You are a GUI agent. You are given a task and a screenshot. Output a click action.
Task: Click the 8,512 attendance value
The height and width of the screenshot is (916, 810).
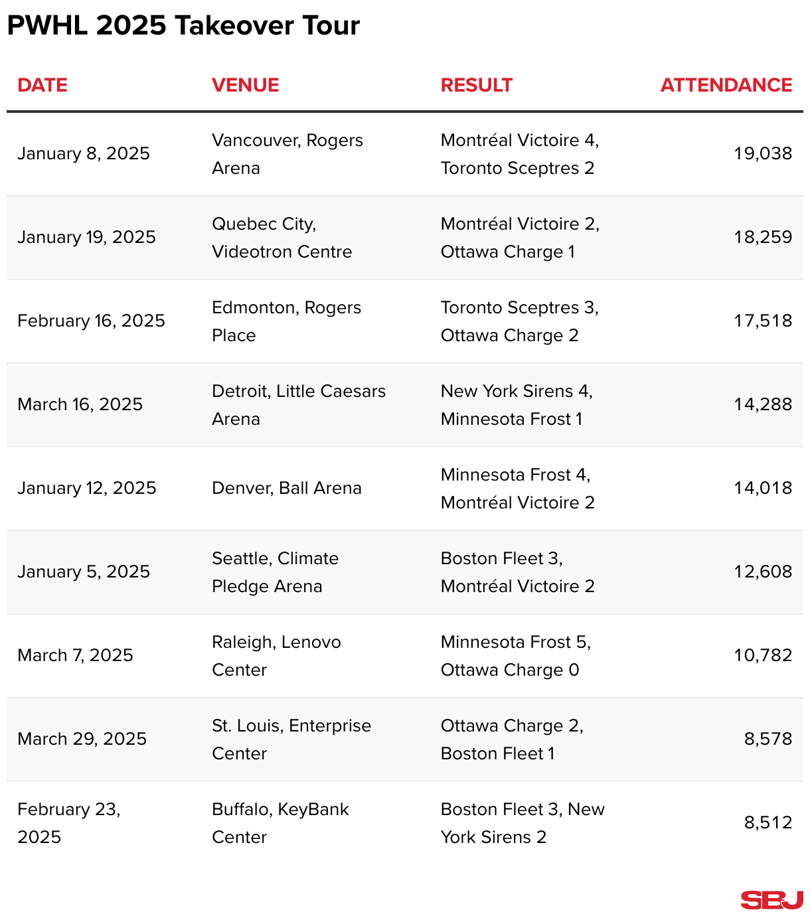click(x=768, y=823)
